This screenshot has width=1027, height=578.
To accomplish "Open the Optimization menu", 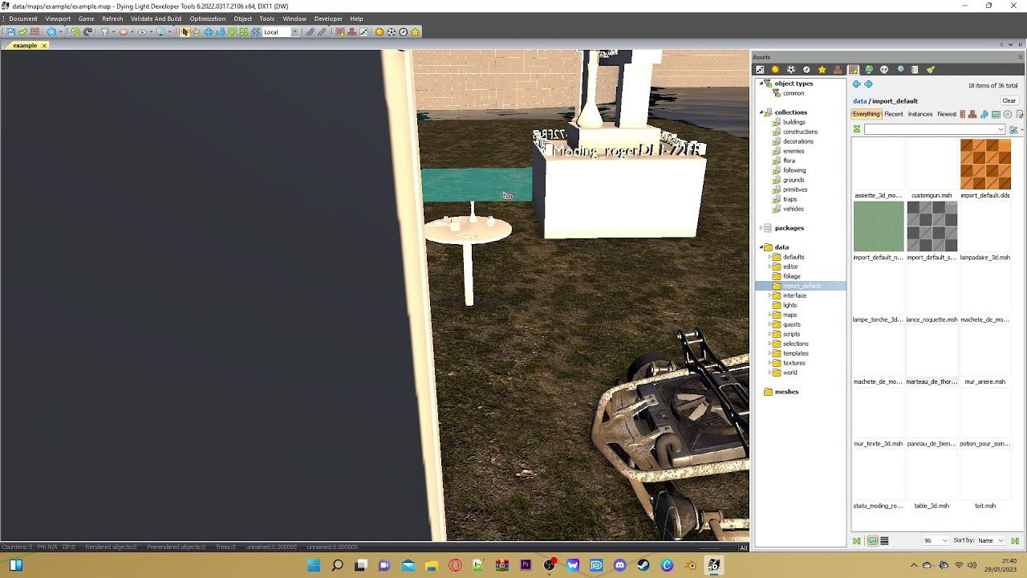I will point(207,18).
